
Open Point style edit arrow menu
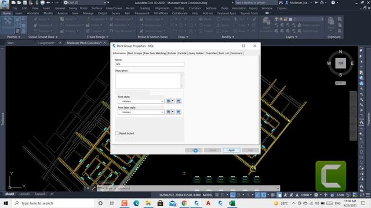coord(173,101)
